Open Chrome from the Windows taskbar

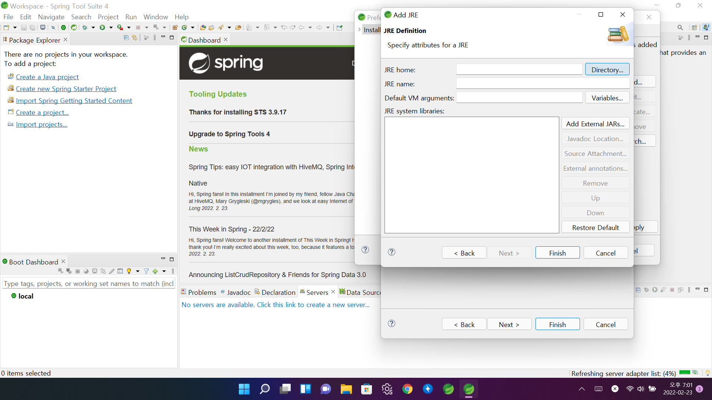click(407, 389)
